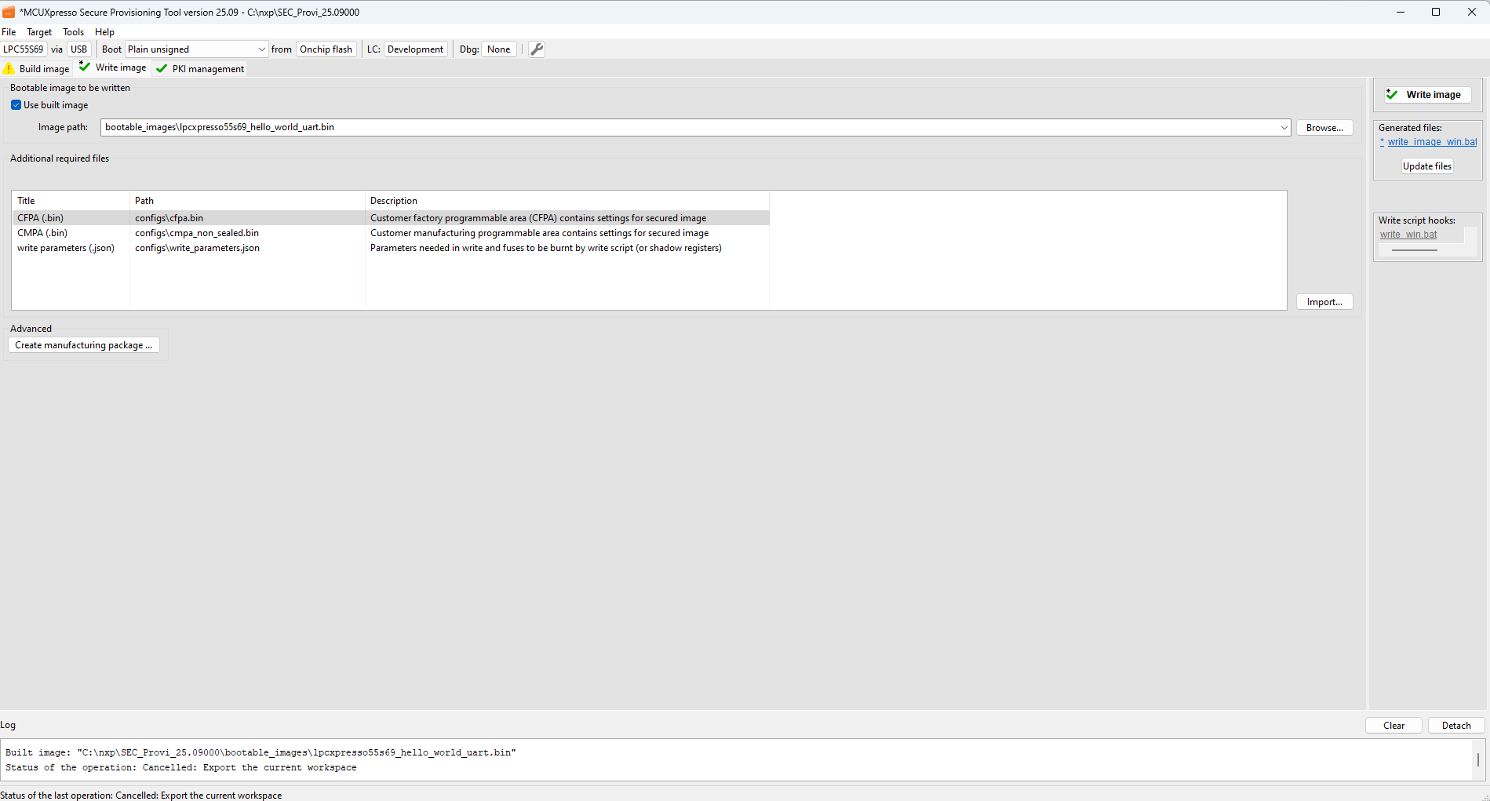Image resolution: width=1490 pixels, height=801 pixels.
Task: Click the LPC55S69 processor selection button
Action: [24, 49]
